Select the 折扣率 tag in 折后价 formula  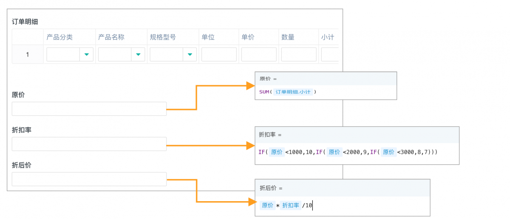pos(291,205)
